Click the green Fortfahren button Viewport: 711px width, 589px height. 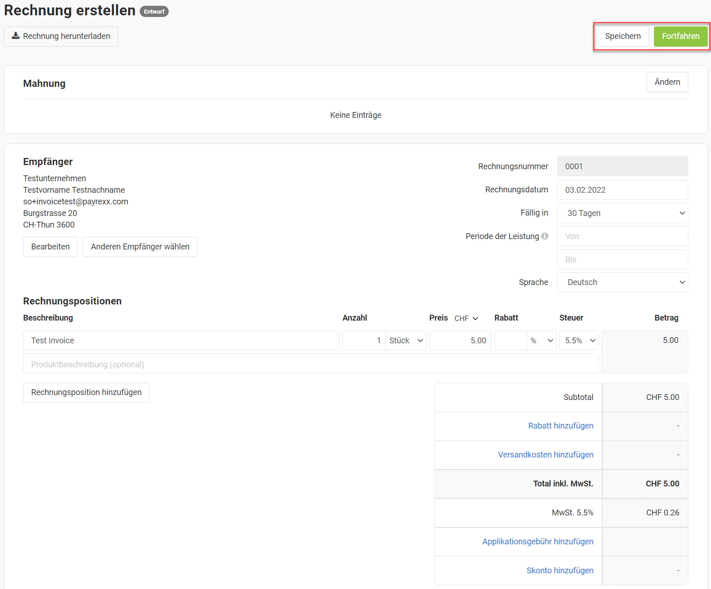tap(680, 36)
